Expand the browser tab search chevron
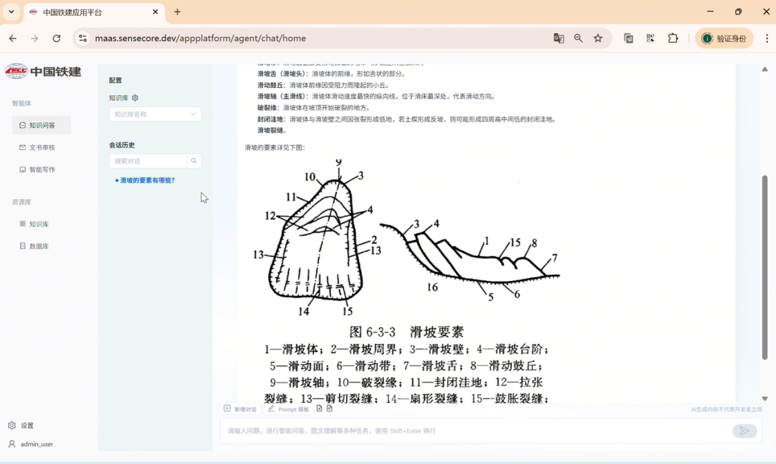Image resolution: width=776 pixels, height=464 pixels. [11, 12]
